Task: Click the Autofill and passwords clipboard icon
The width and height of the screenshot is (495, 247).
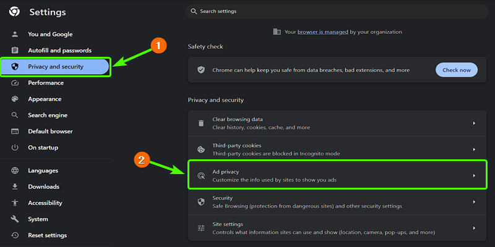Action: click(x=15, y=51)
